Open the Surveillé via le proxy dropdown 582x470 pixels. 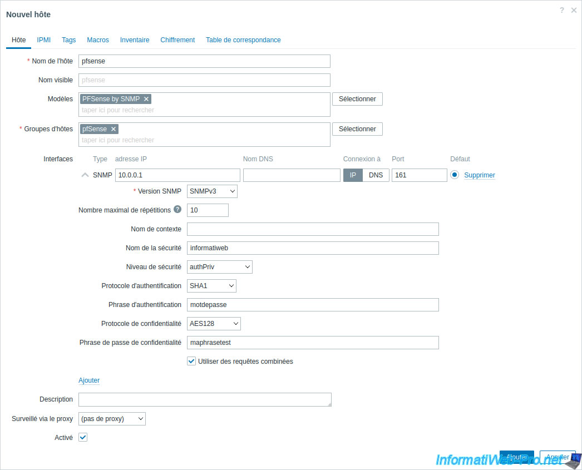[x=112, y=419]
